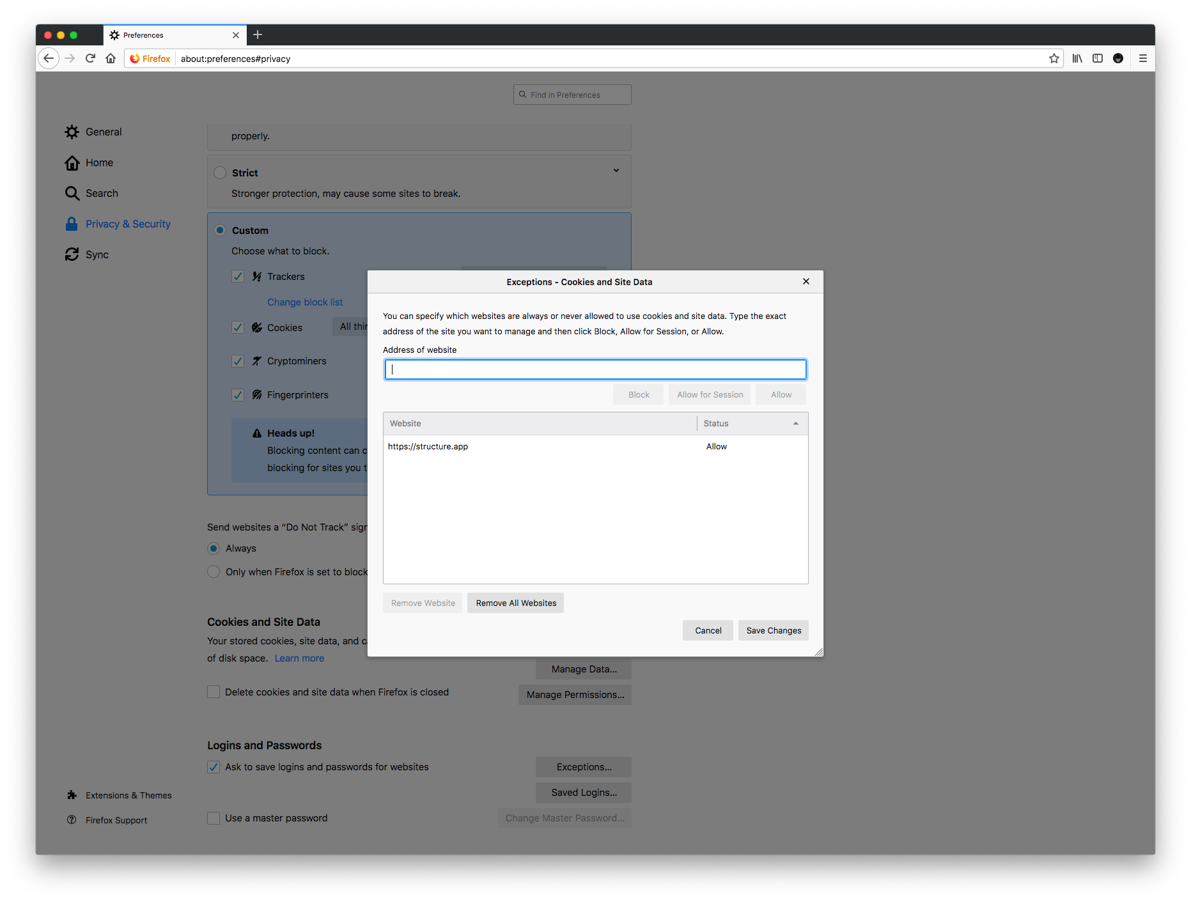Open Extensions & Themes
Viewport: 1191px width, 902px height.
pyautogui.click(x=128, y=795)
